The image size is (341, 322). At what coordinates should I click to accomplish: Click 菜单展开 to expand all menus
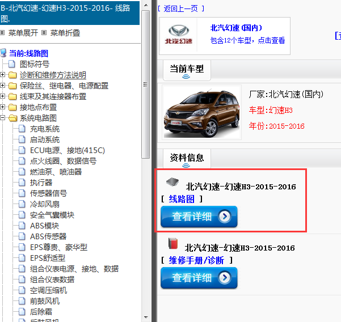[x=23, y=33]
